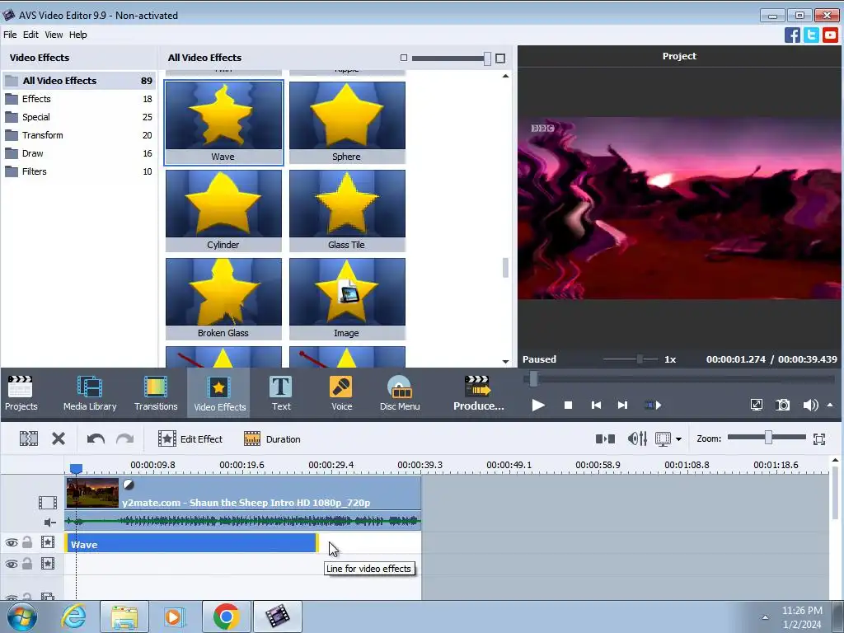This screenshot has height=633, width=844.
Task: Stop the preview playback
Action: click(x=568, y=406)
